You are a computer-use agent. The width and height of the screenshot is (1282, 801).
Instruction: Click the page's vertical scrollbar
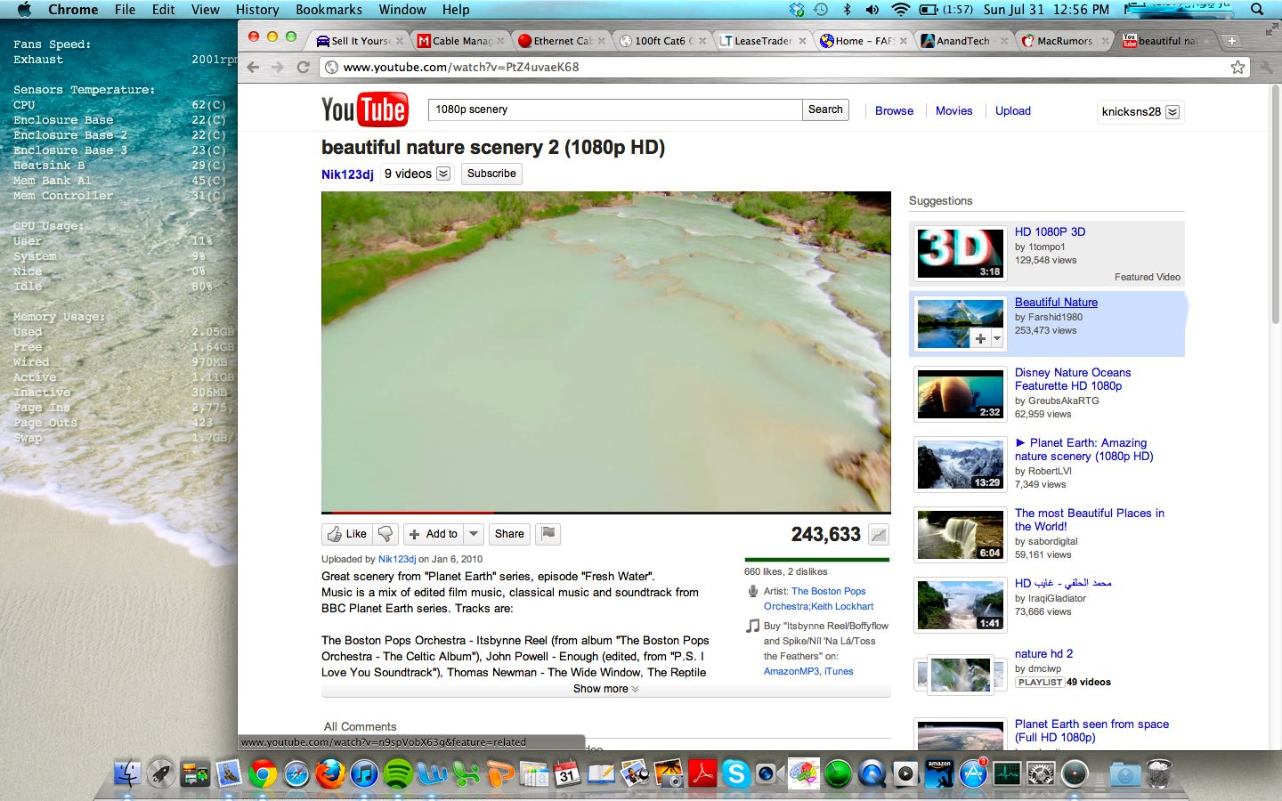click(x=1276, y=205)
